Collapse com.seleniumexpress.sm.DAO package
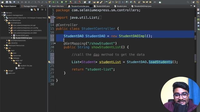Image resolution: width=200 pixels, height=112 pixels. (x=9, y=33)
